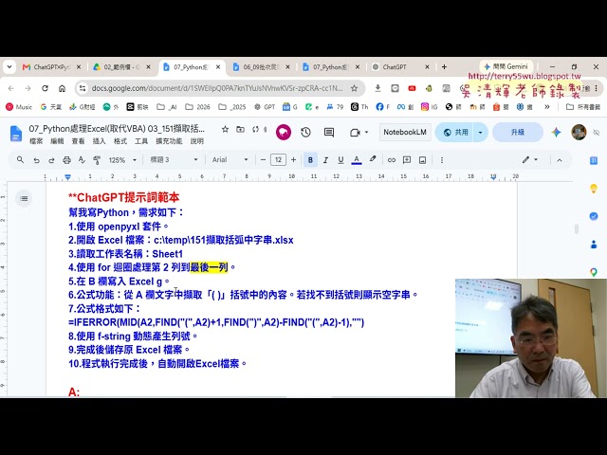Open the 說明 menu
Viewport: 607px width, 455px height.
[x=196, y=141]
